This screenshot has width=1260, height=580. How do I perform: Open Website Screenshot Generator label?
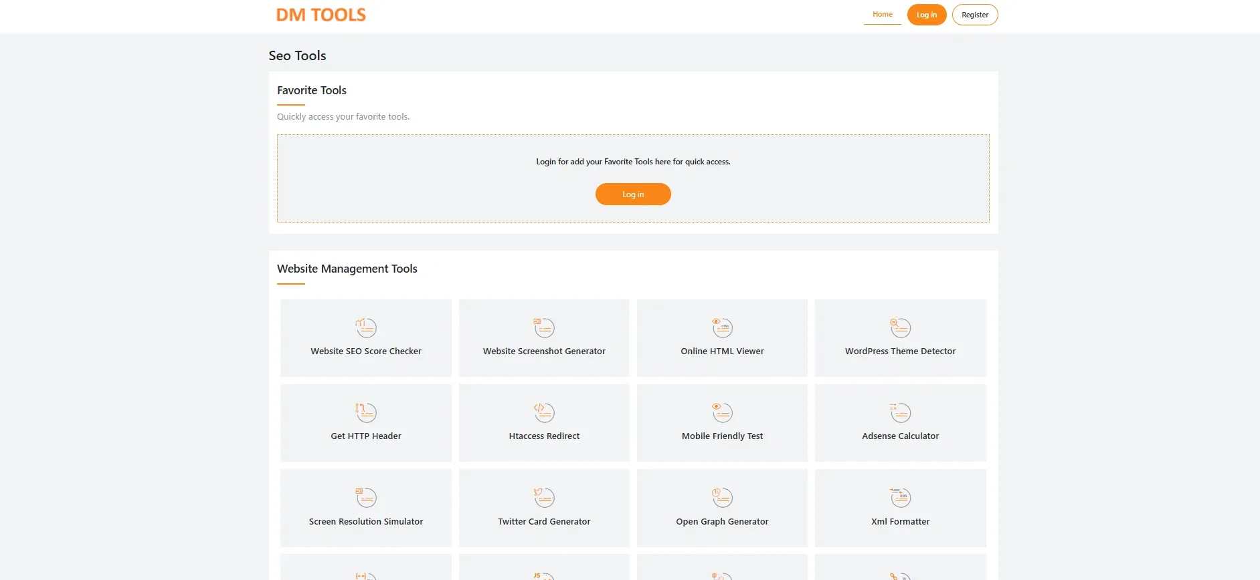544,351
